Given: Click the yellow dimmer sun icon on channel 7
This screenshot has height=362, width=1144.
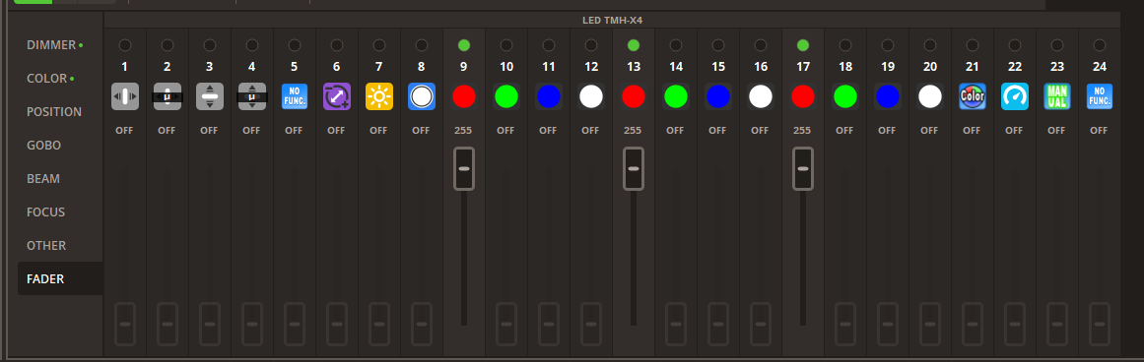Looking at the screenshot, I should click(378, 96).
